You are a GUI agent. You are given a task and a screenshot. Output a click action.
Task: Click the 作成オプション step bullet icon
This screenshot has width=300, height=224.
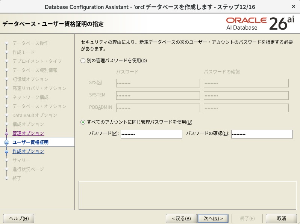tap(6, 152)
